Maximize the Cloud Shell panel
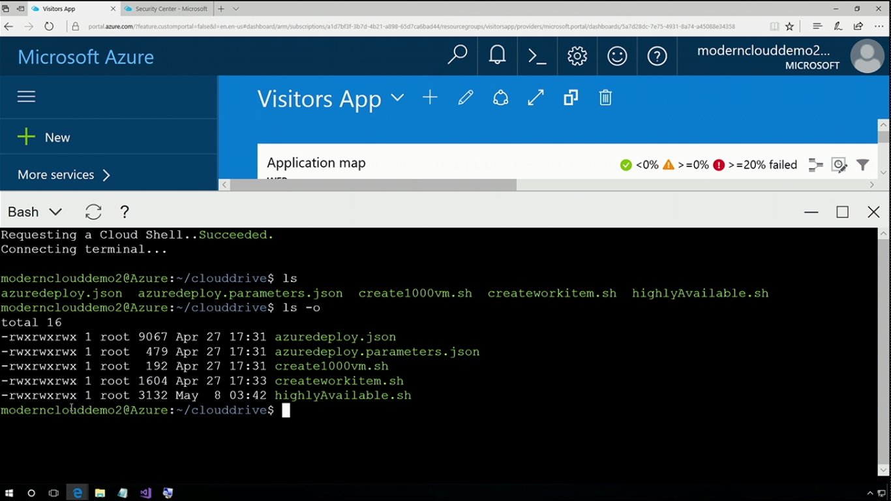The height and width of the screenshot is (501, 891). (843, 212)
